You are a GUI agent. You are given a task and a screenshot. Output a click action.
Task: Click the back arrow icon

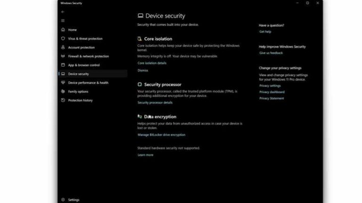coord(63,12)
